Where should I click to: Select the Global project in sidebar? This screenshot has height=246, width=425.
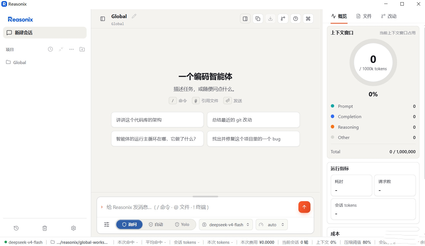click(x=45, y=62)
